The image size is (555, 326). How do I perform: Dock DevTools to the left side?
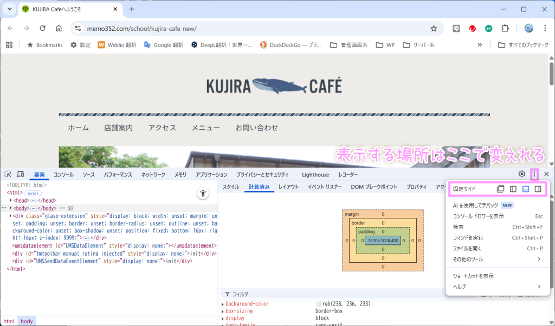513,189
